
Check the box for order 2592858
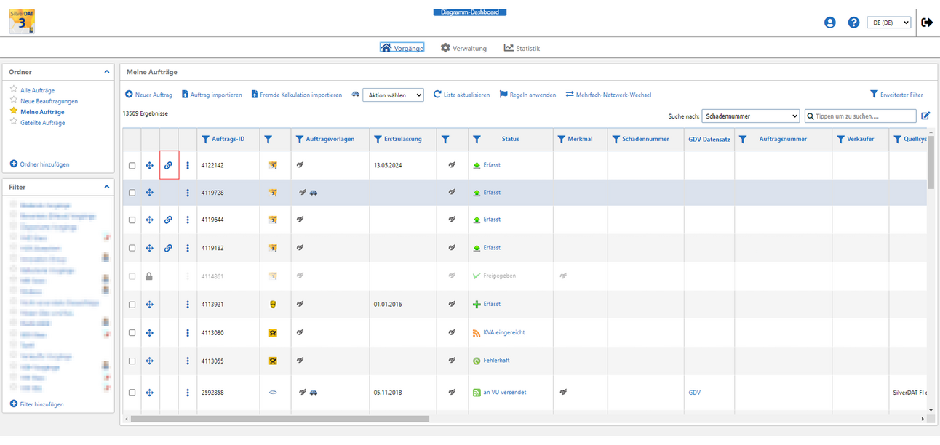pyautogui.click(x=132, y=393)
